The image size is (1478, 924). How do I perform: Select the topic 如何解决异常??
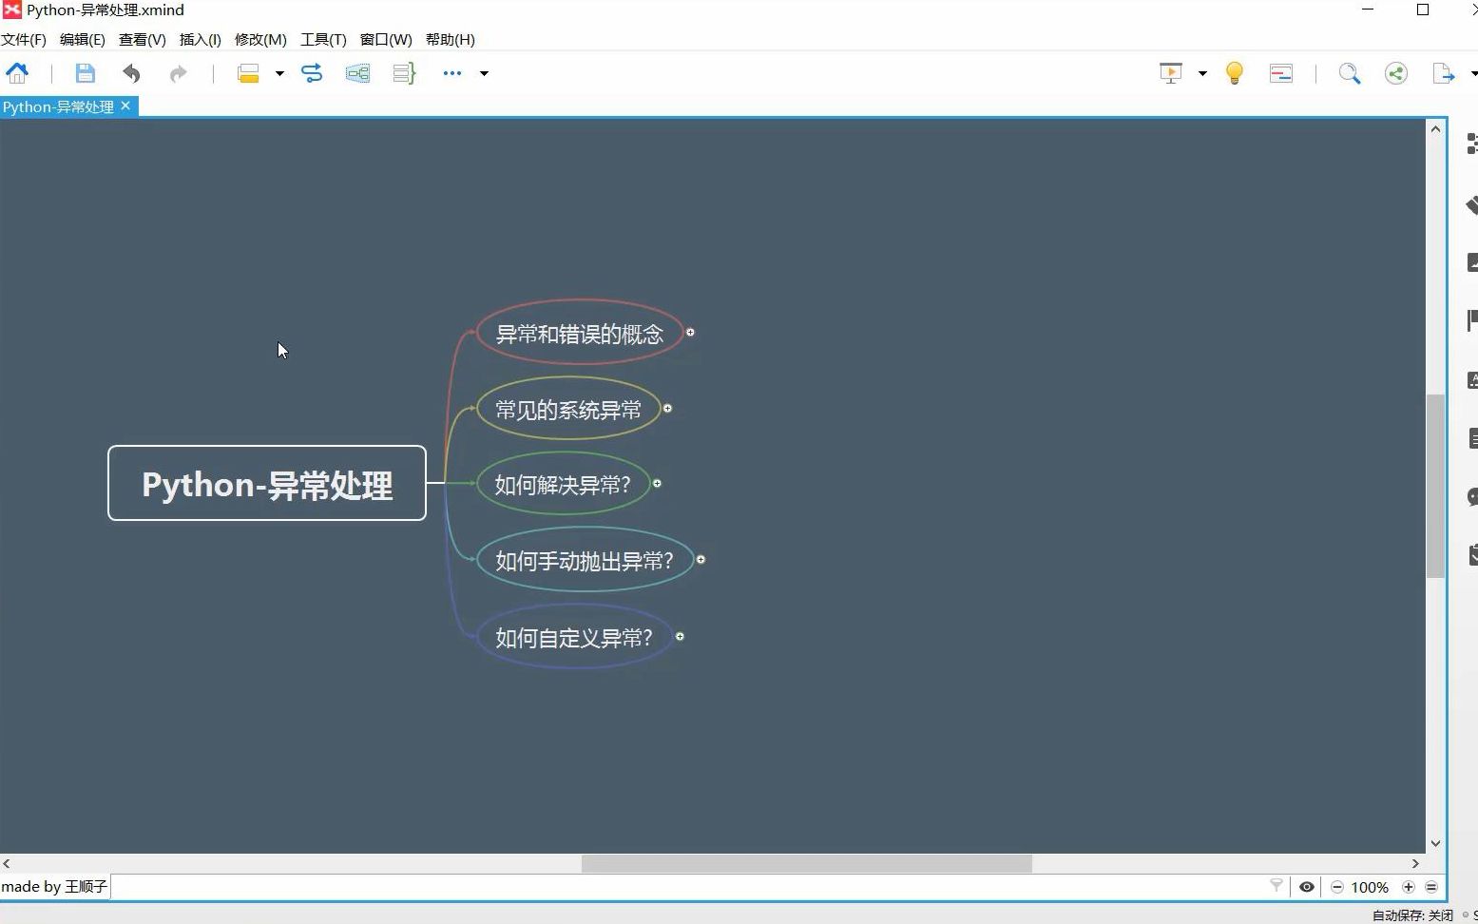[x=563, y=484]
